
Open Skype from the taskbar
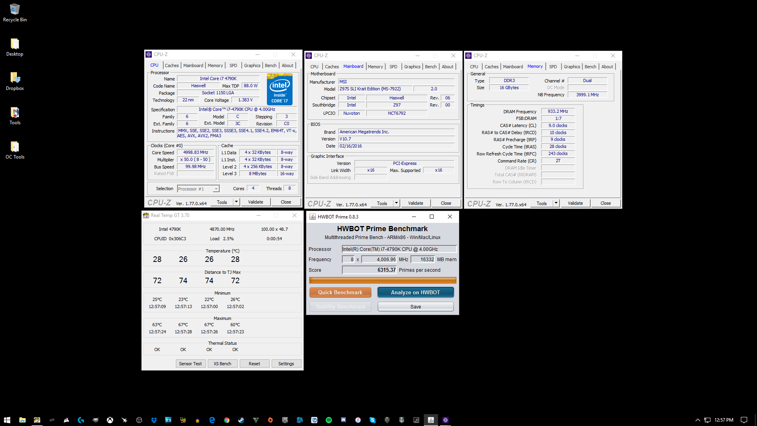pos(373,420)
